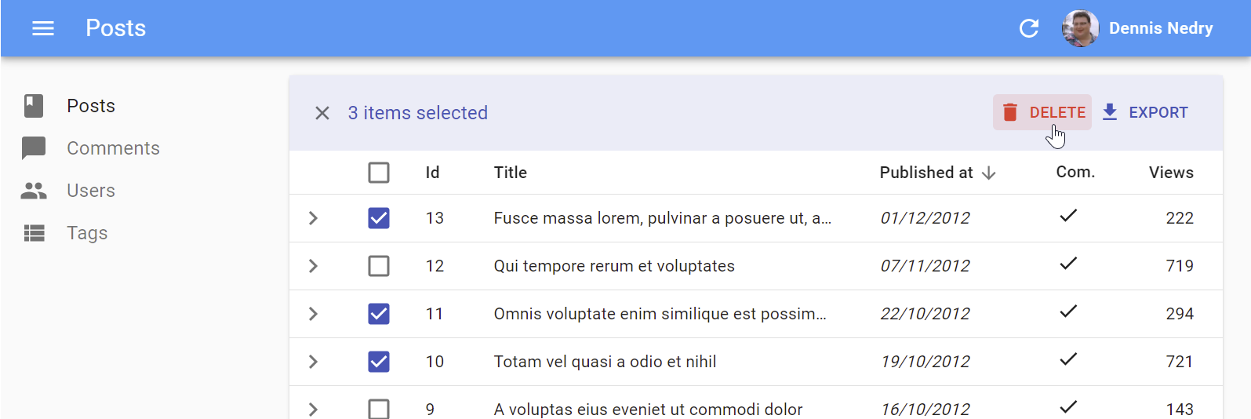Expand the row for post 12

pyautogui.click(x=313, y=266)
